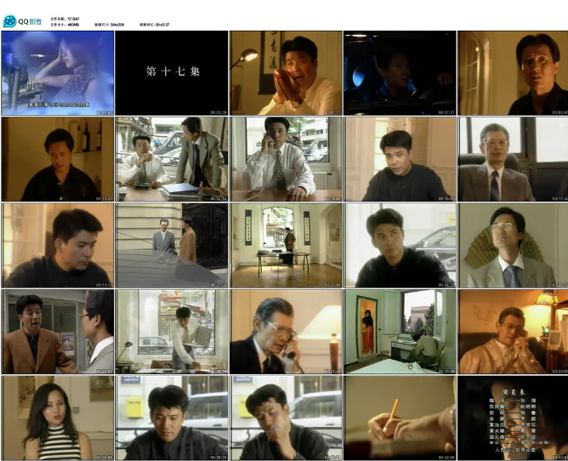Select the blue-tinted woman thumbnail with subtitle
The height and width of the screenshot is (461, 568).
click(58, 73)
